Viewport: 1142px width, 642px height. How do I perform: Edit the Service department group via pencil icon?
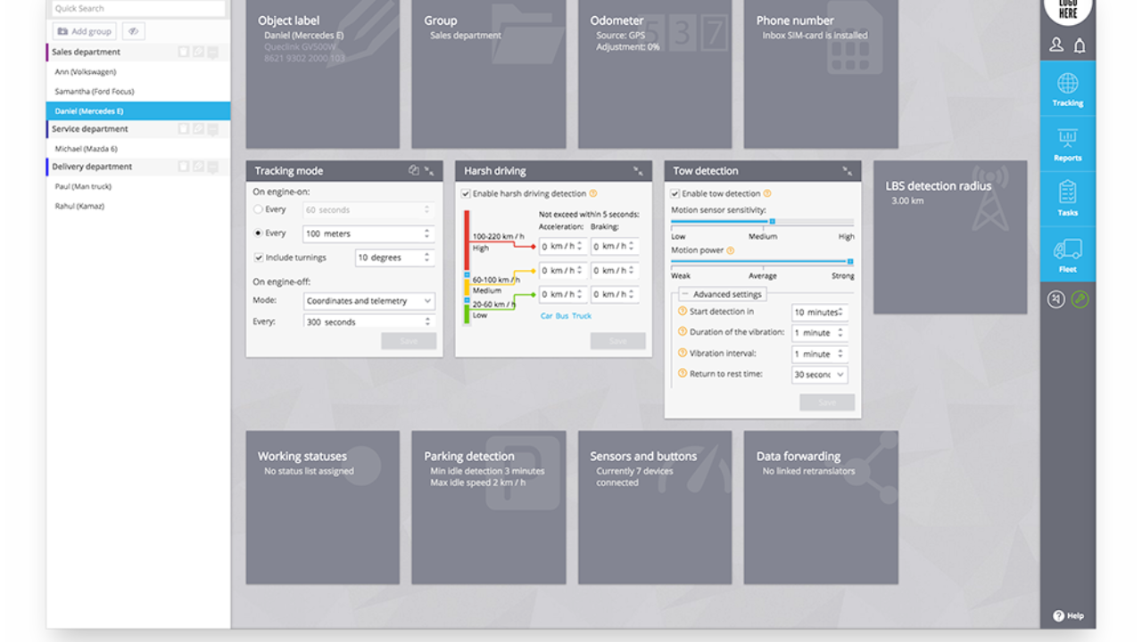[198, 129]
